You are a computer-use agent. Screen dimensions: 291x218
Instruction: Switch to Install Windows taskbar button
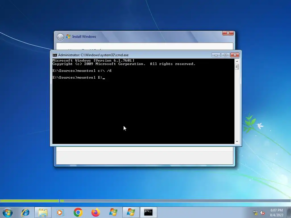[131, 212]
